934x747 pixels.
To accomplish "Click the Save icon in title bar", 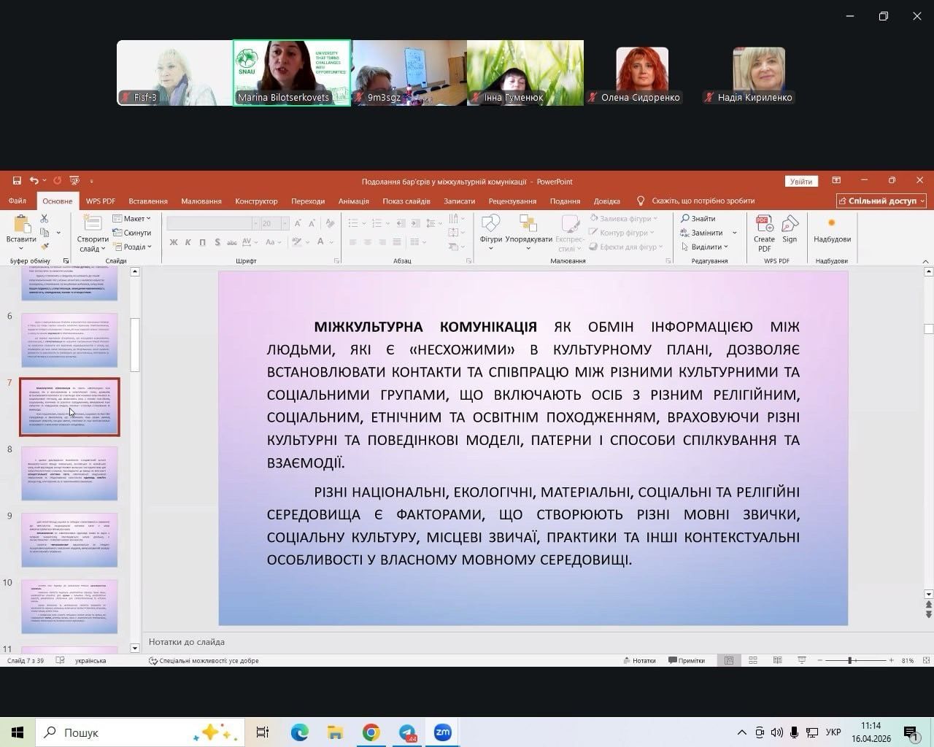I will (x=17, y=181).
